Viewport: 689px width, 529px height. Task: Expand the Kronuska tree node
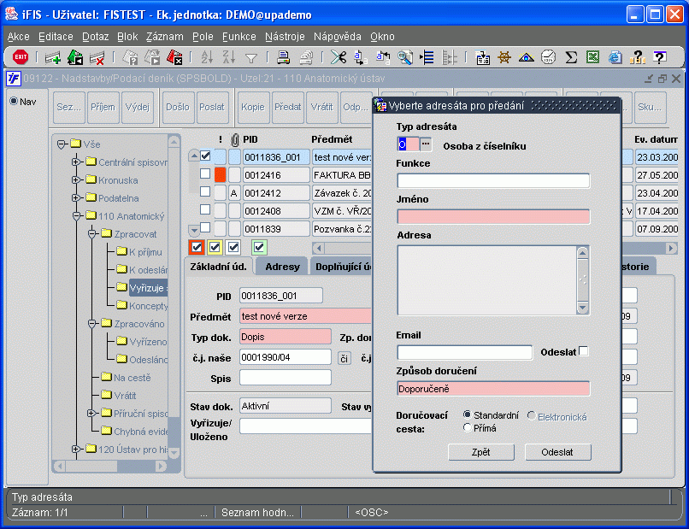click(x=76, y=180)
